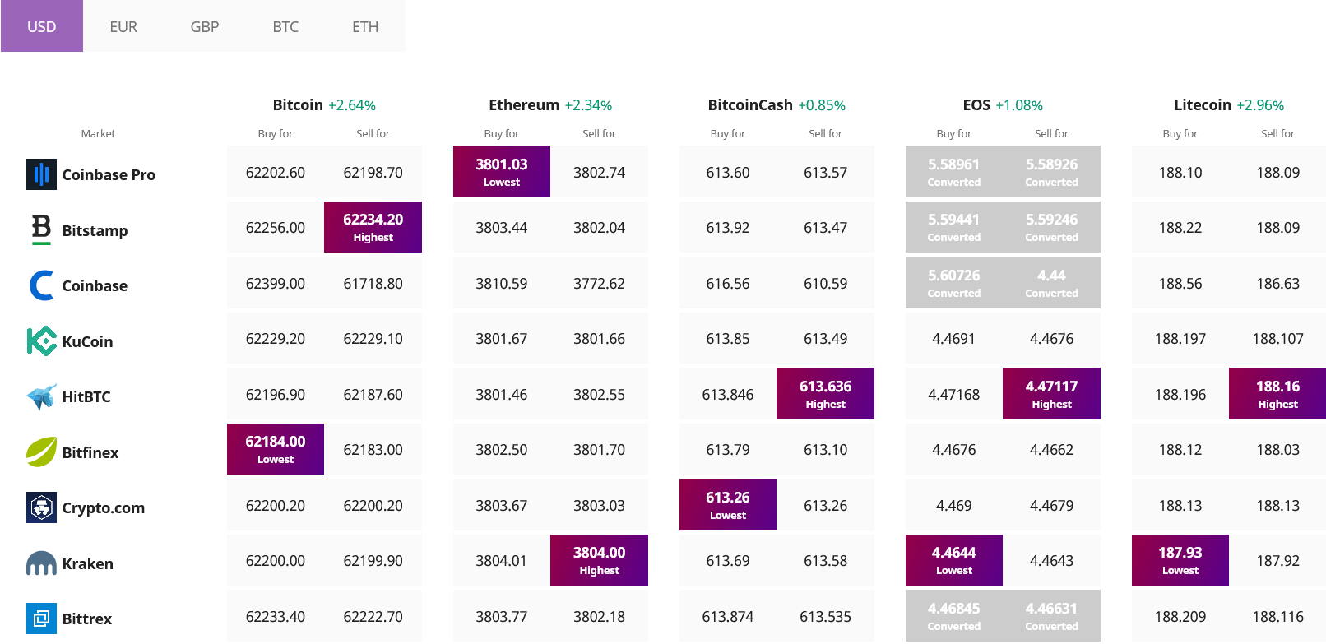1326x644 pixels.
Task: Click the HitBTC logo icon
Action: point(41,396)
